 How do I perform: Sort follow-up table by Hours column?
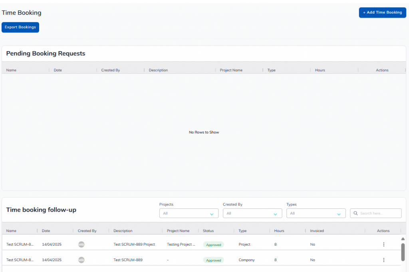click(x=278, y=231)
